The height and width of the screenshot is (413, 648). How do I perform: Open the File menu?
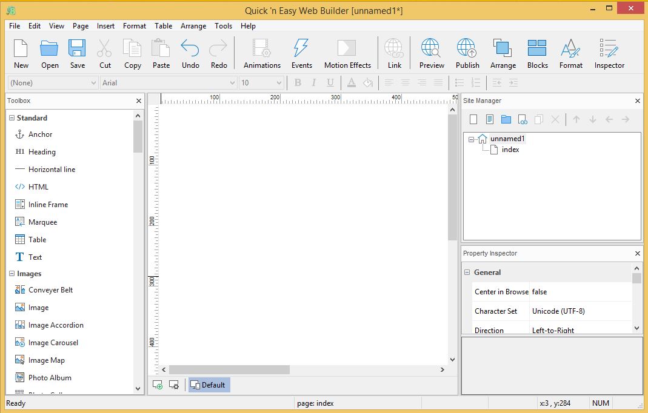tap(15, 25)
